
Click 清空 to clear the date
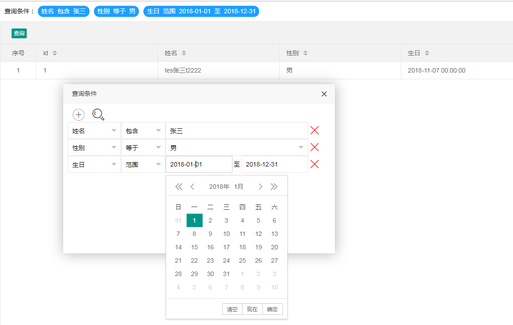click(x=232, y=309)
